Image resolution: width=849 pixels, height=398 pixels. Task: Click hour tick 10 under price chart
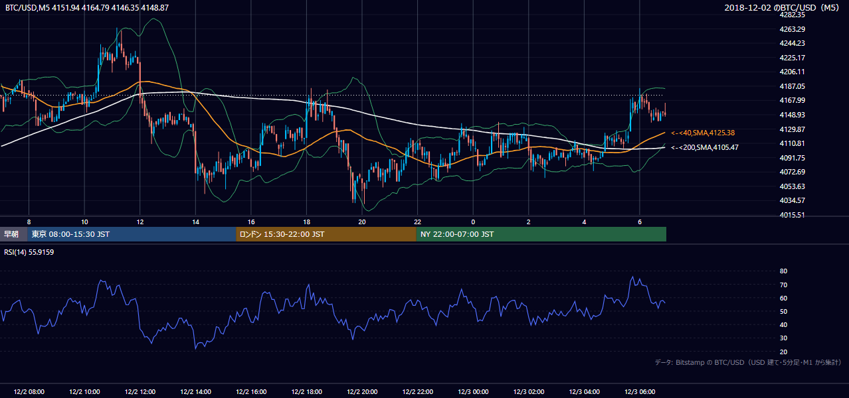click(84, 222)
